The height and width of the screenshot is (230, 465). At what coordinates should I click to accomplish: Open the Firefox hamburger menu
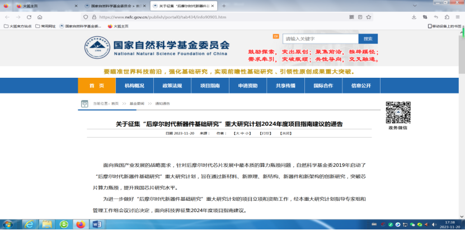click(459, 17)
